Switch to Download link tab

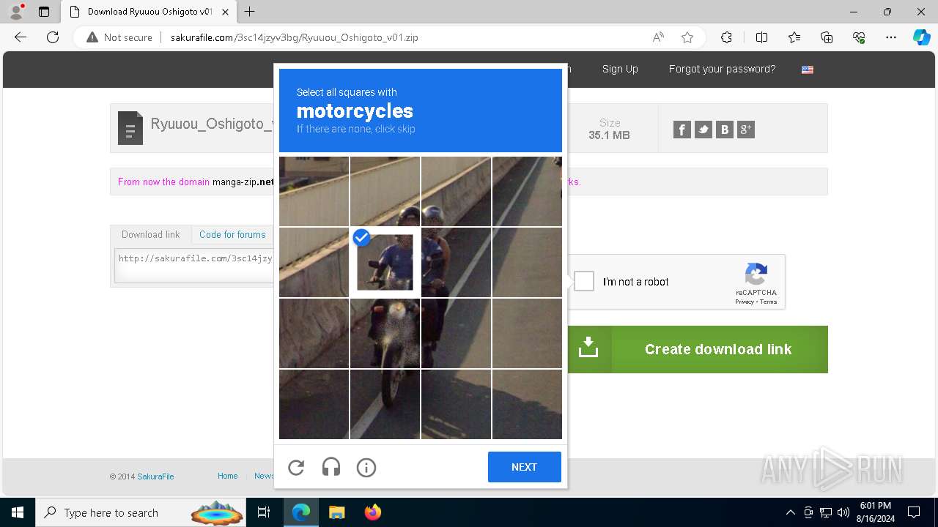pos(151,234)
